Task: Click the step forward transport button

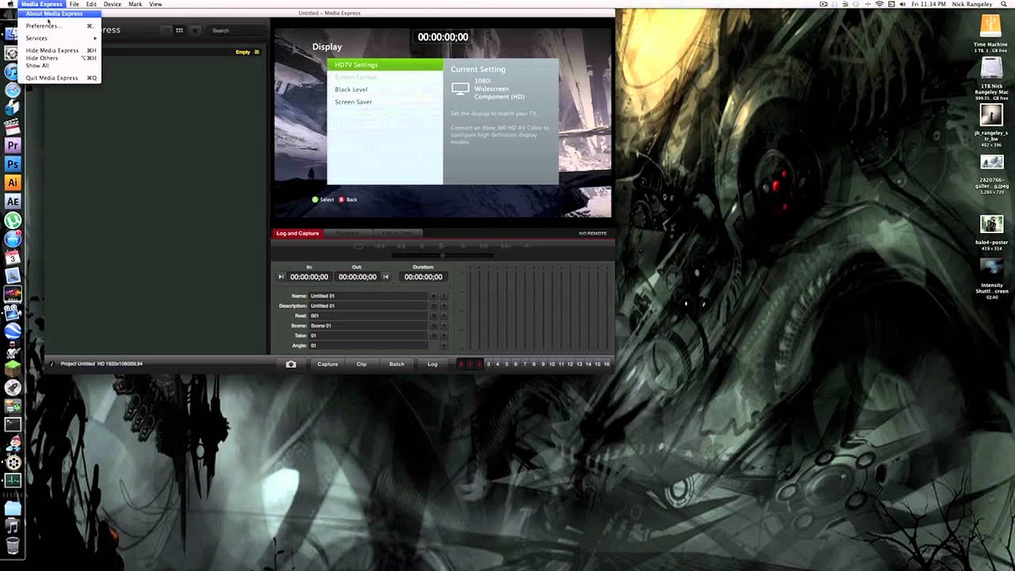Action: [463, 246]
